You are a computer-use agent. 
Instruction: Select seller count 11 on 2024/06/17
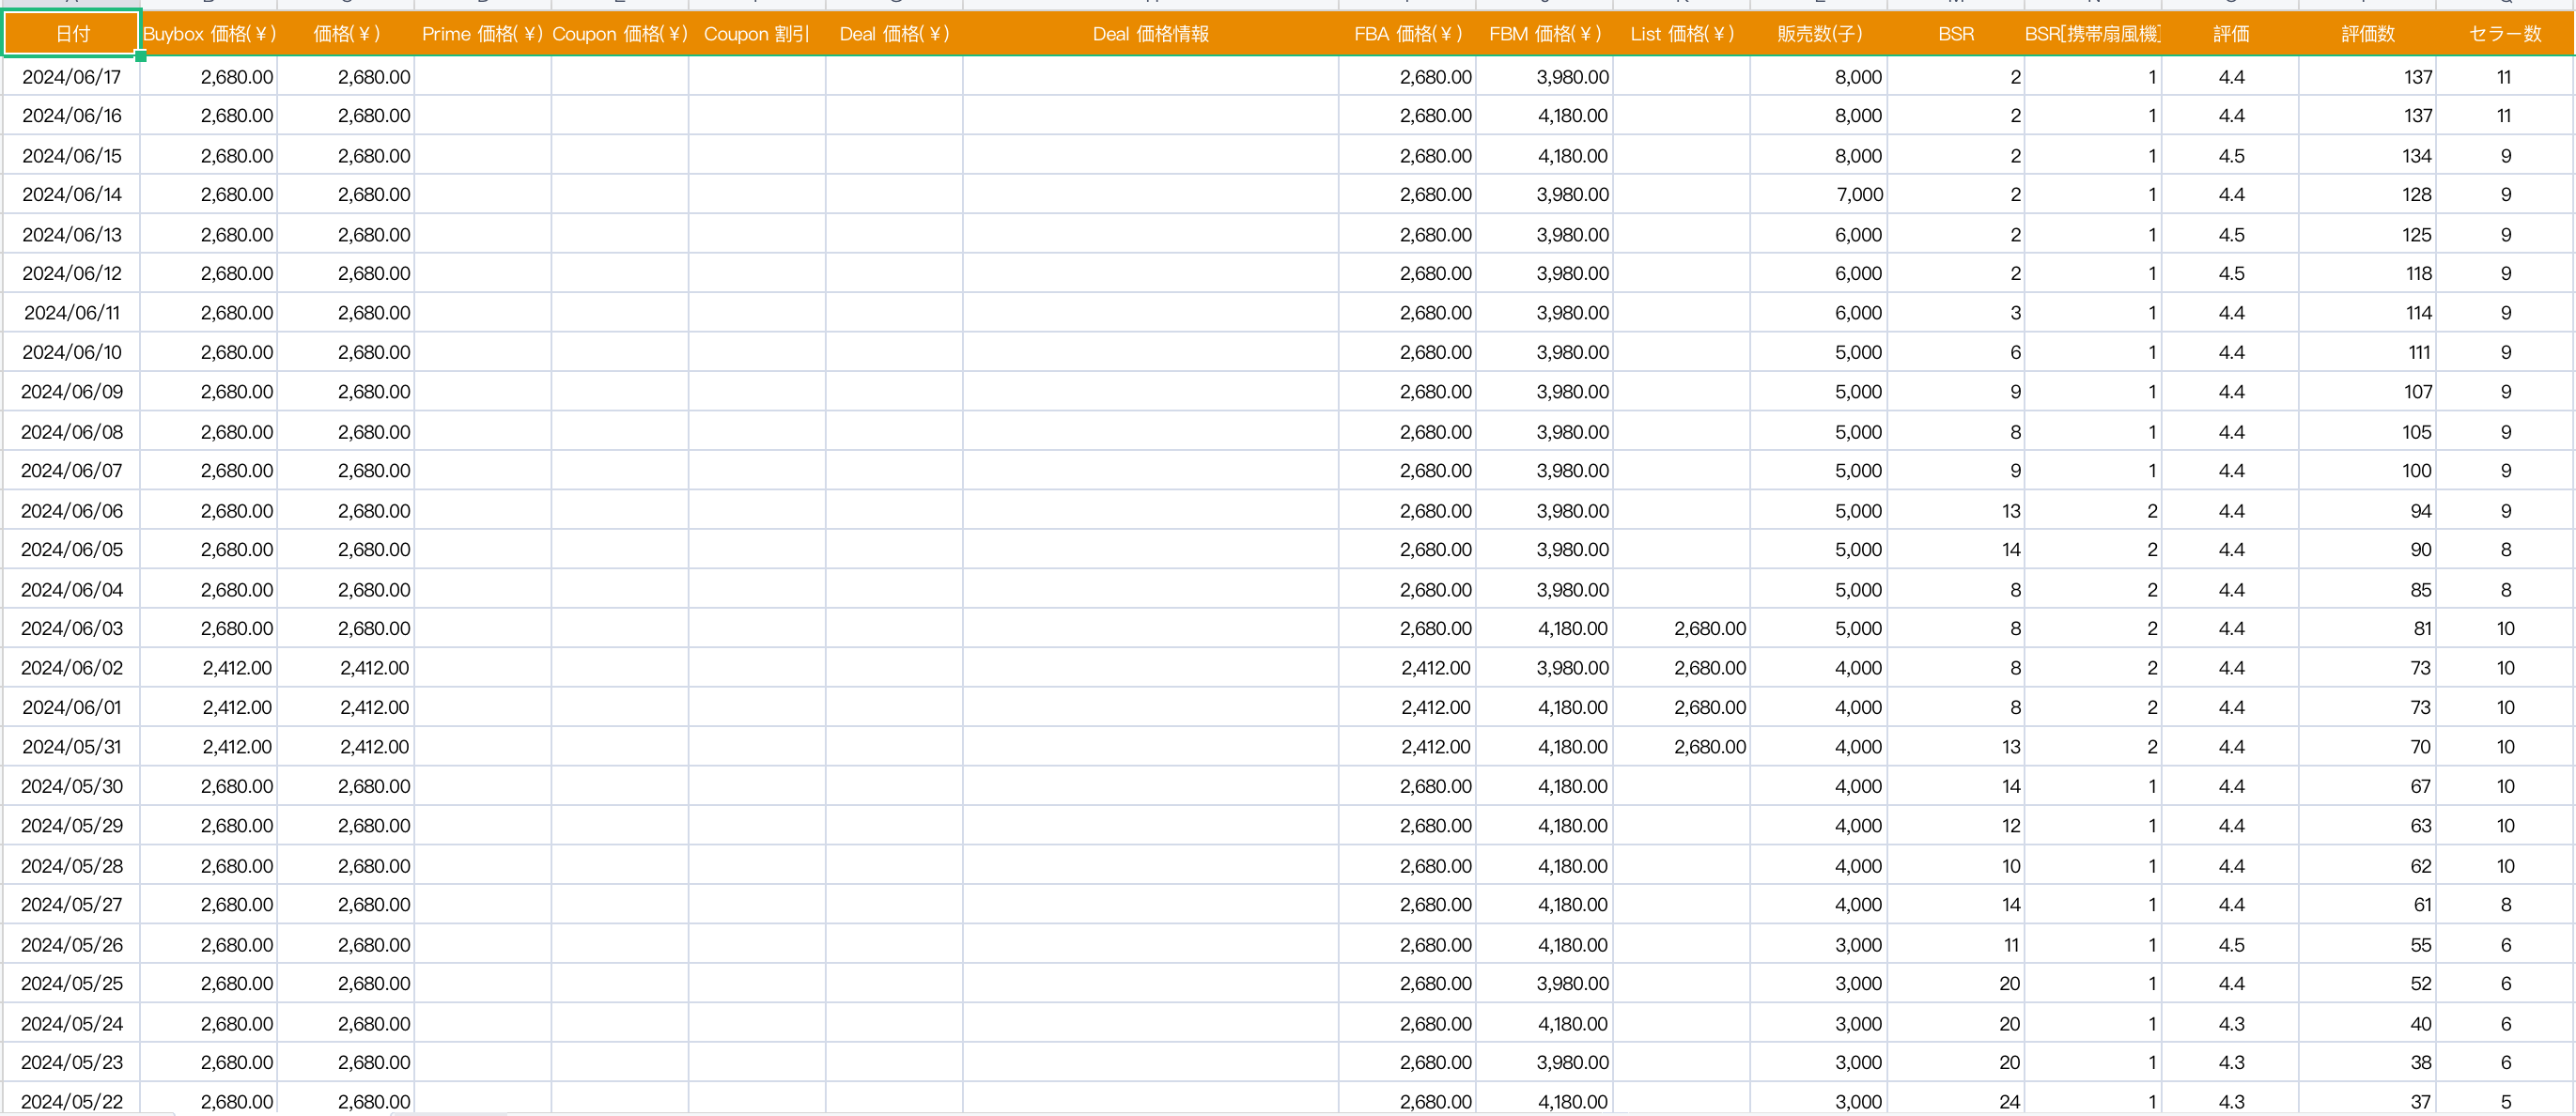click(2504, 77)
